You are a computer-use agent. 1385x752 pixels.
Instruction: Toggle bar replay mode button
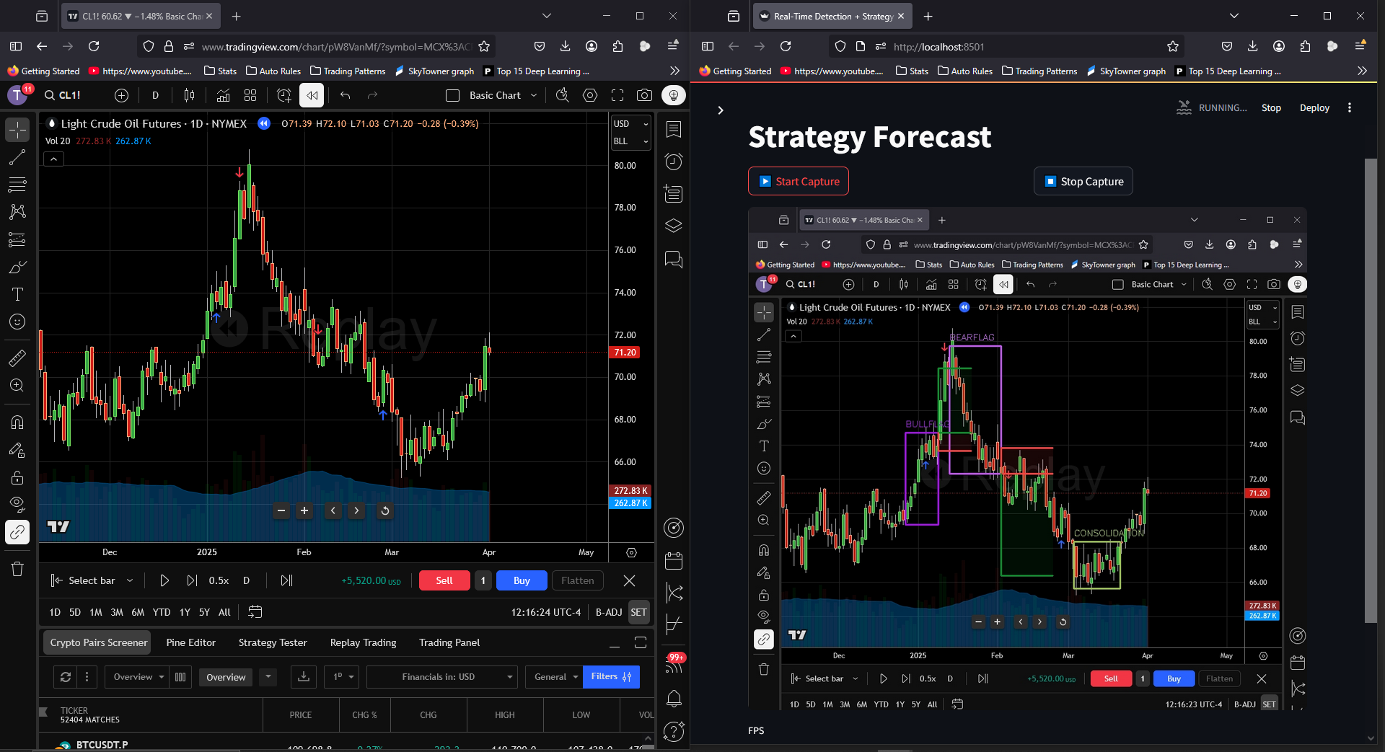[x=312, y=95]
